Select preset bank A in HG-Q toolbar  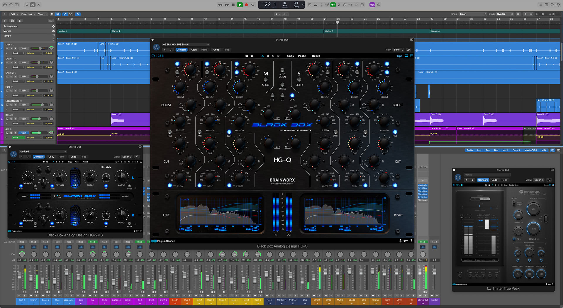262,56
